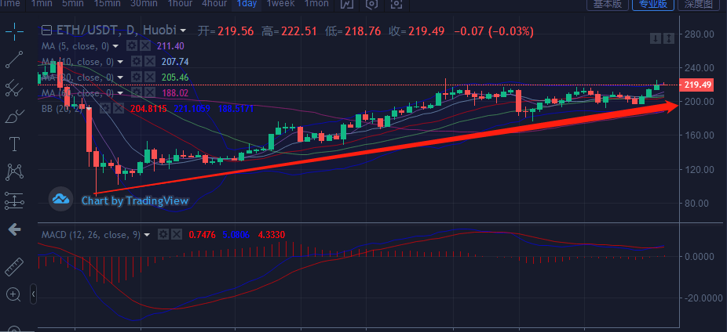Screen dimensions: 727x332
Task: Open settings gear for MACD indicator
Action: click(163, 234)
